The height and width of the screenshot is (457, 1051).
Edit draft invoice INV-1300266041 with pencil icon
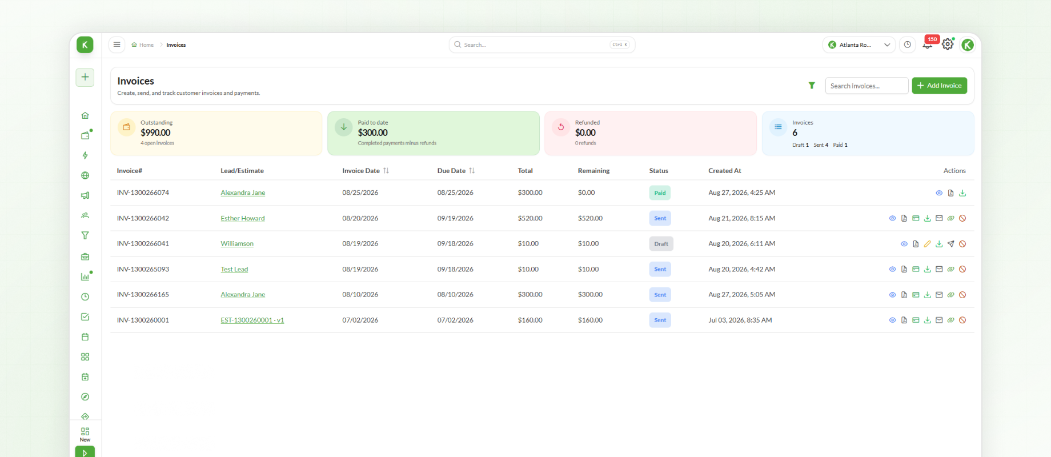click(x=928, y=244)
